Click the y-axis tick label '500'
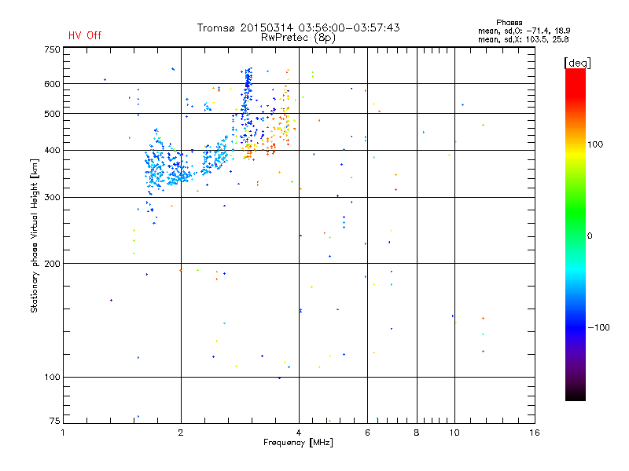The height and width of the screenshot is (471, 629). (52, 114)
